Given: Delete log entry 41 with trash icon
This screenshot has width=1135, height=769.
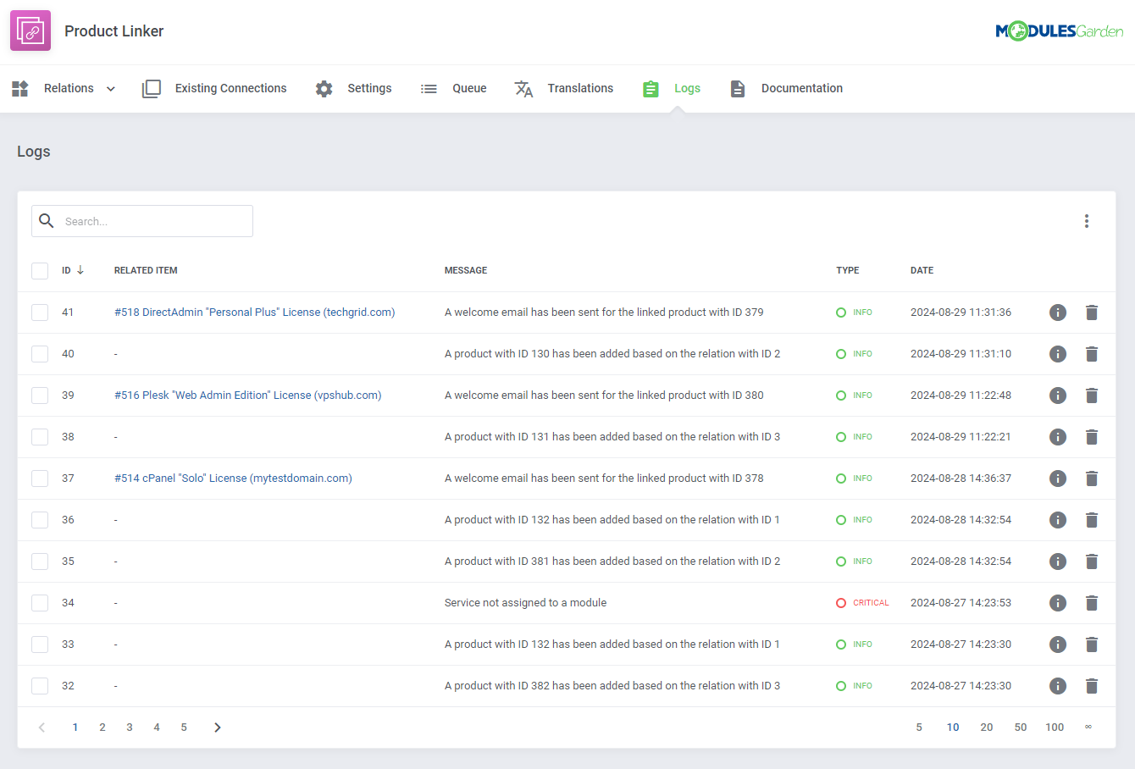Looking at the screenshot, I should (1092, 313).
